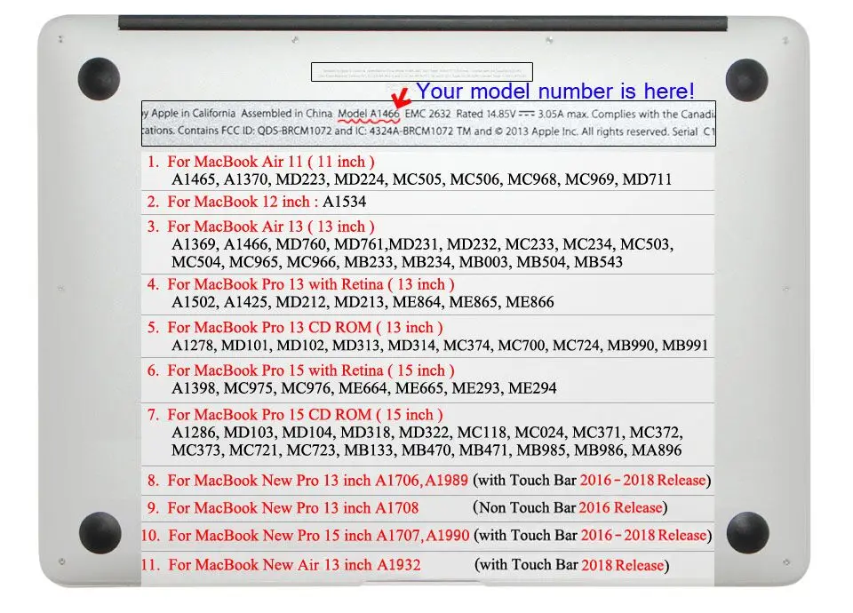Click the model list starting 'A1286, MD103, MD104'
This screenshot has width=853, height=613.
click(x=427, y=433)
